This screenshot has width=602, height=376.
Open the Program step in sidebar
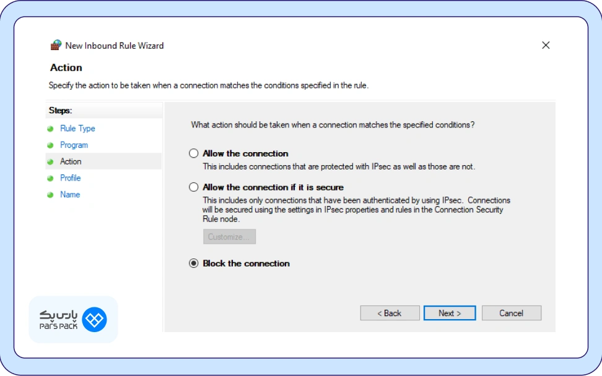tap(74, 145)
